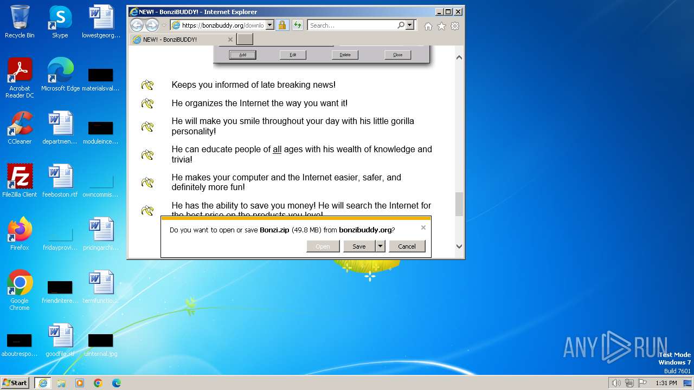Open the recent pages dropdown arrow

pyautogui.click(x=164, y=25)
